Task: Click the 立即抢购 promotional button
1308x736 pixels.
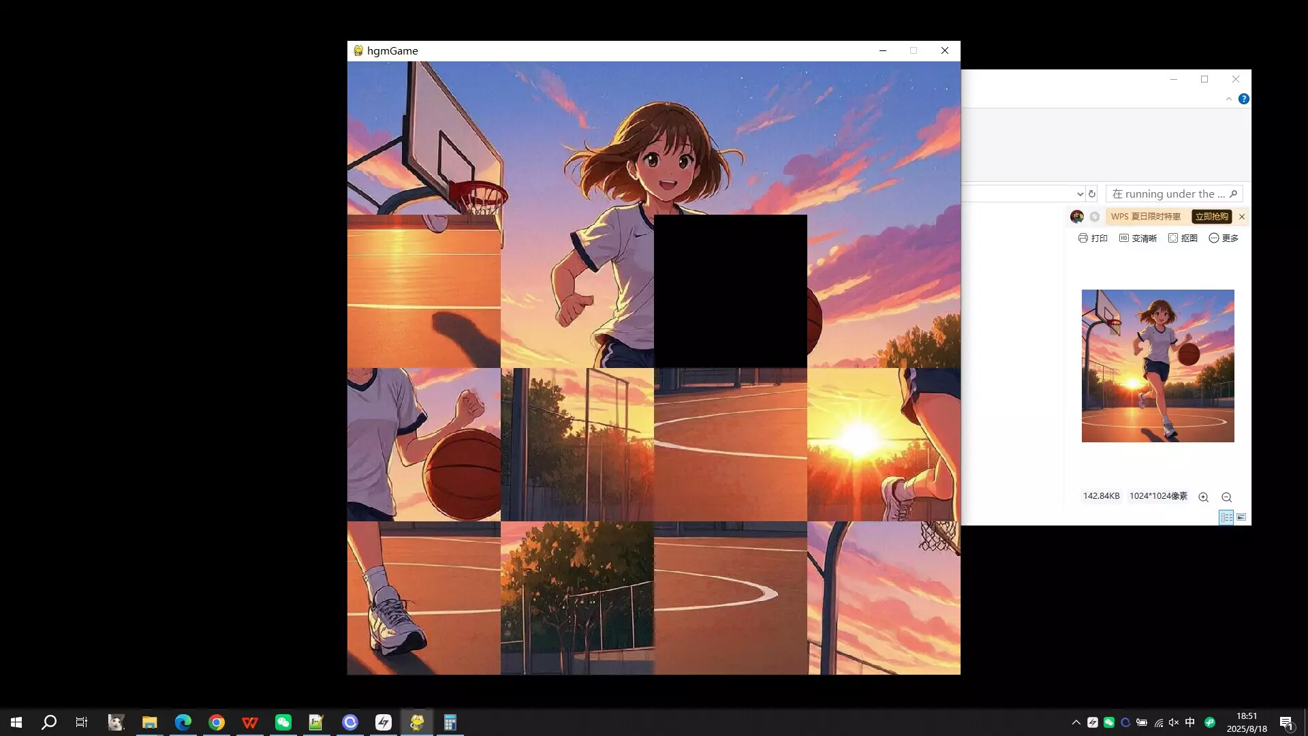Action: point(1211,217)
